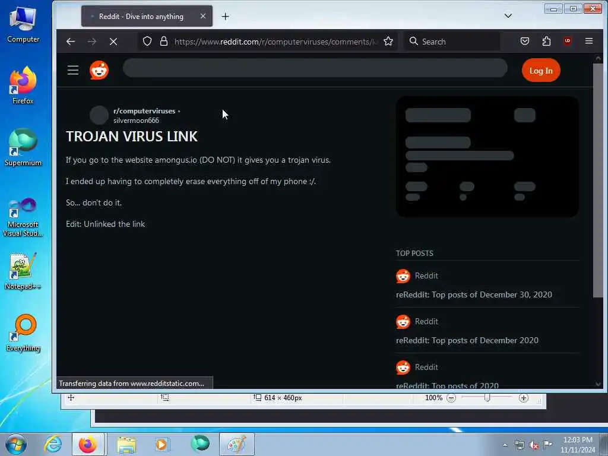Open the Pocket save icon

click(525, 41)
